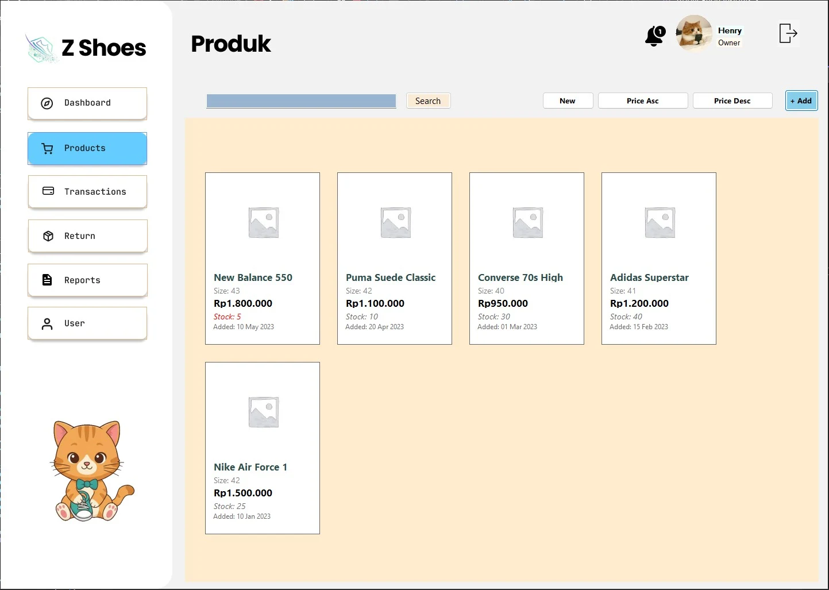Click the logout icon

point(788,33)
